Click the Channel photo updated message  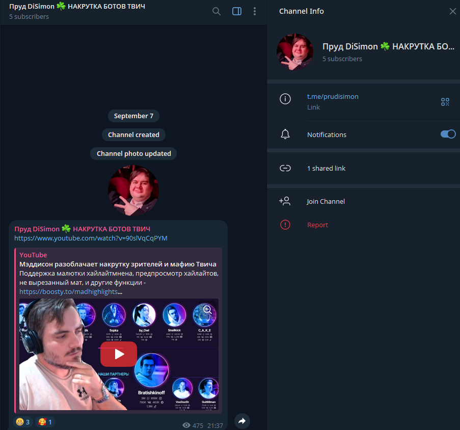(133, 153)
